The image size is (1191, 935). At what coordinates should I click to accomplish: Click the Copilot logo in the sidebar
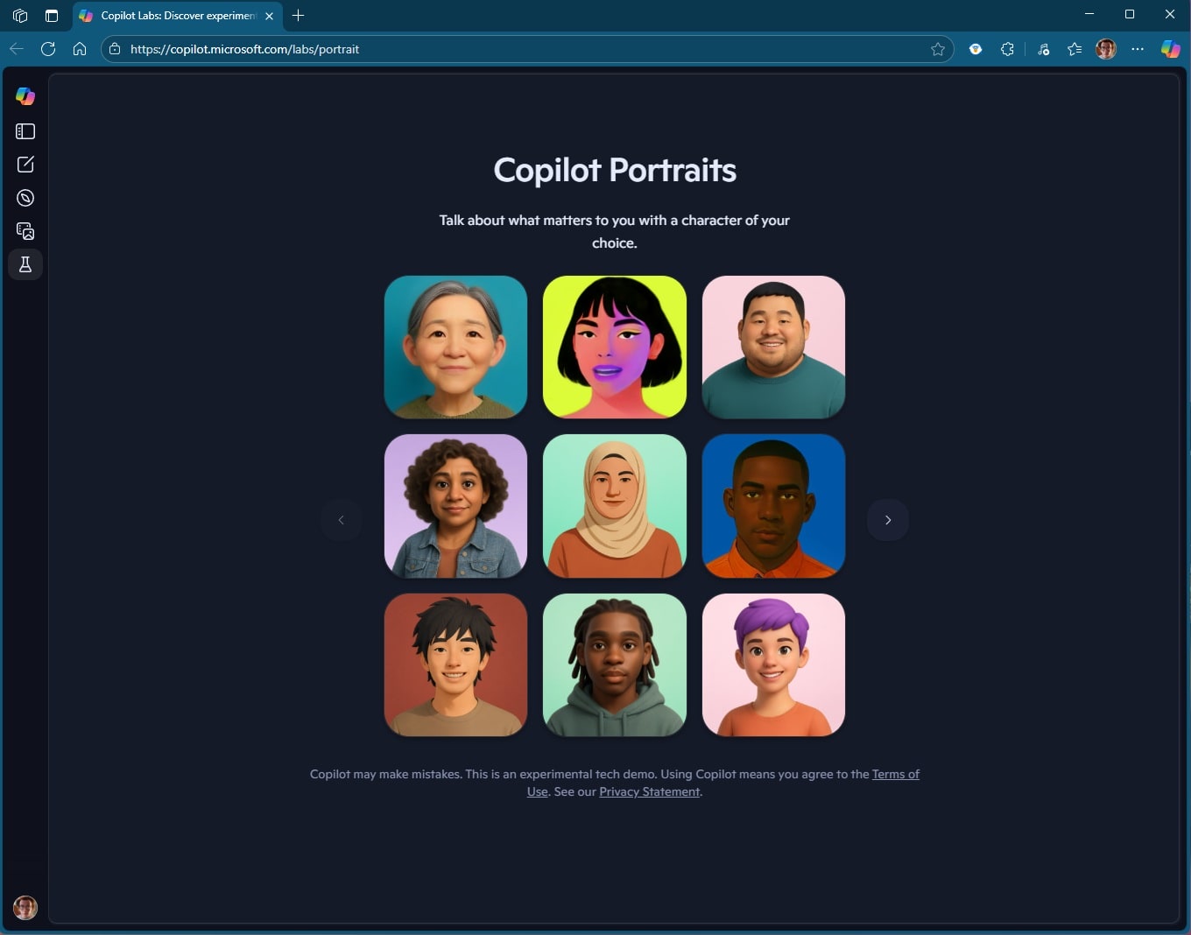coord(25,96)
